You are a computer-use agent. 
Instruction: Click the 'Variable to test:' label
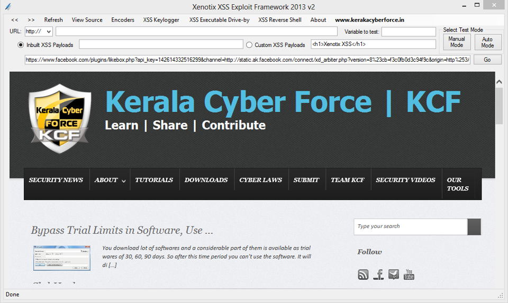[x=361, y=32]
